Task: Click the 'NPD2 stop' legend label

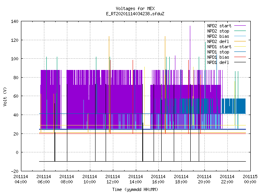Action: point(218,31)
